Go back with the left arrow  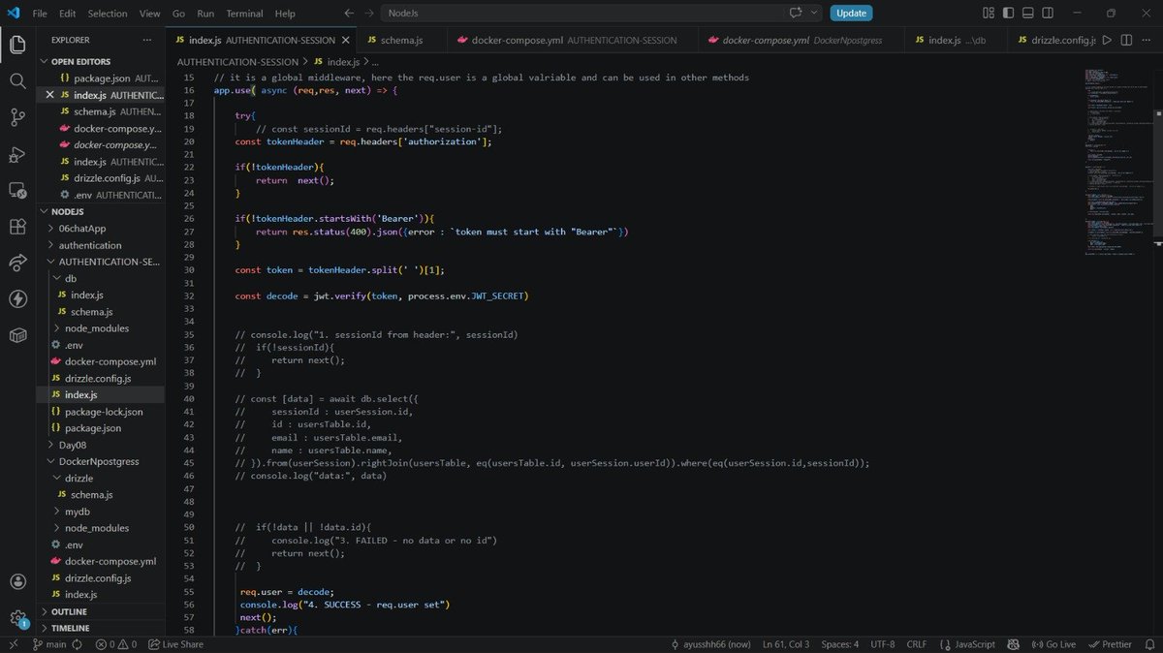coord(350,14)
